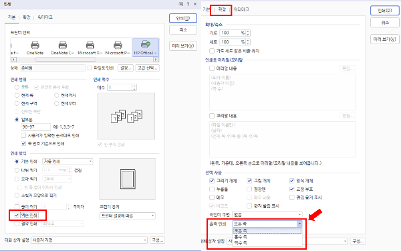Toggle 끊어 찍기 checkbox
This screenshot has height=251, width=401.
(x=17, y=206)
